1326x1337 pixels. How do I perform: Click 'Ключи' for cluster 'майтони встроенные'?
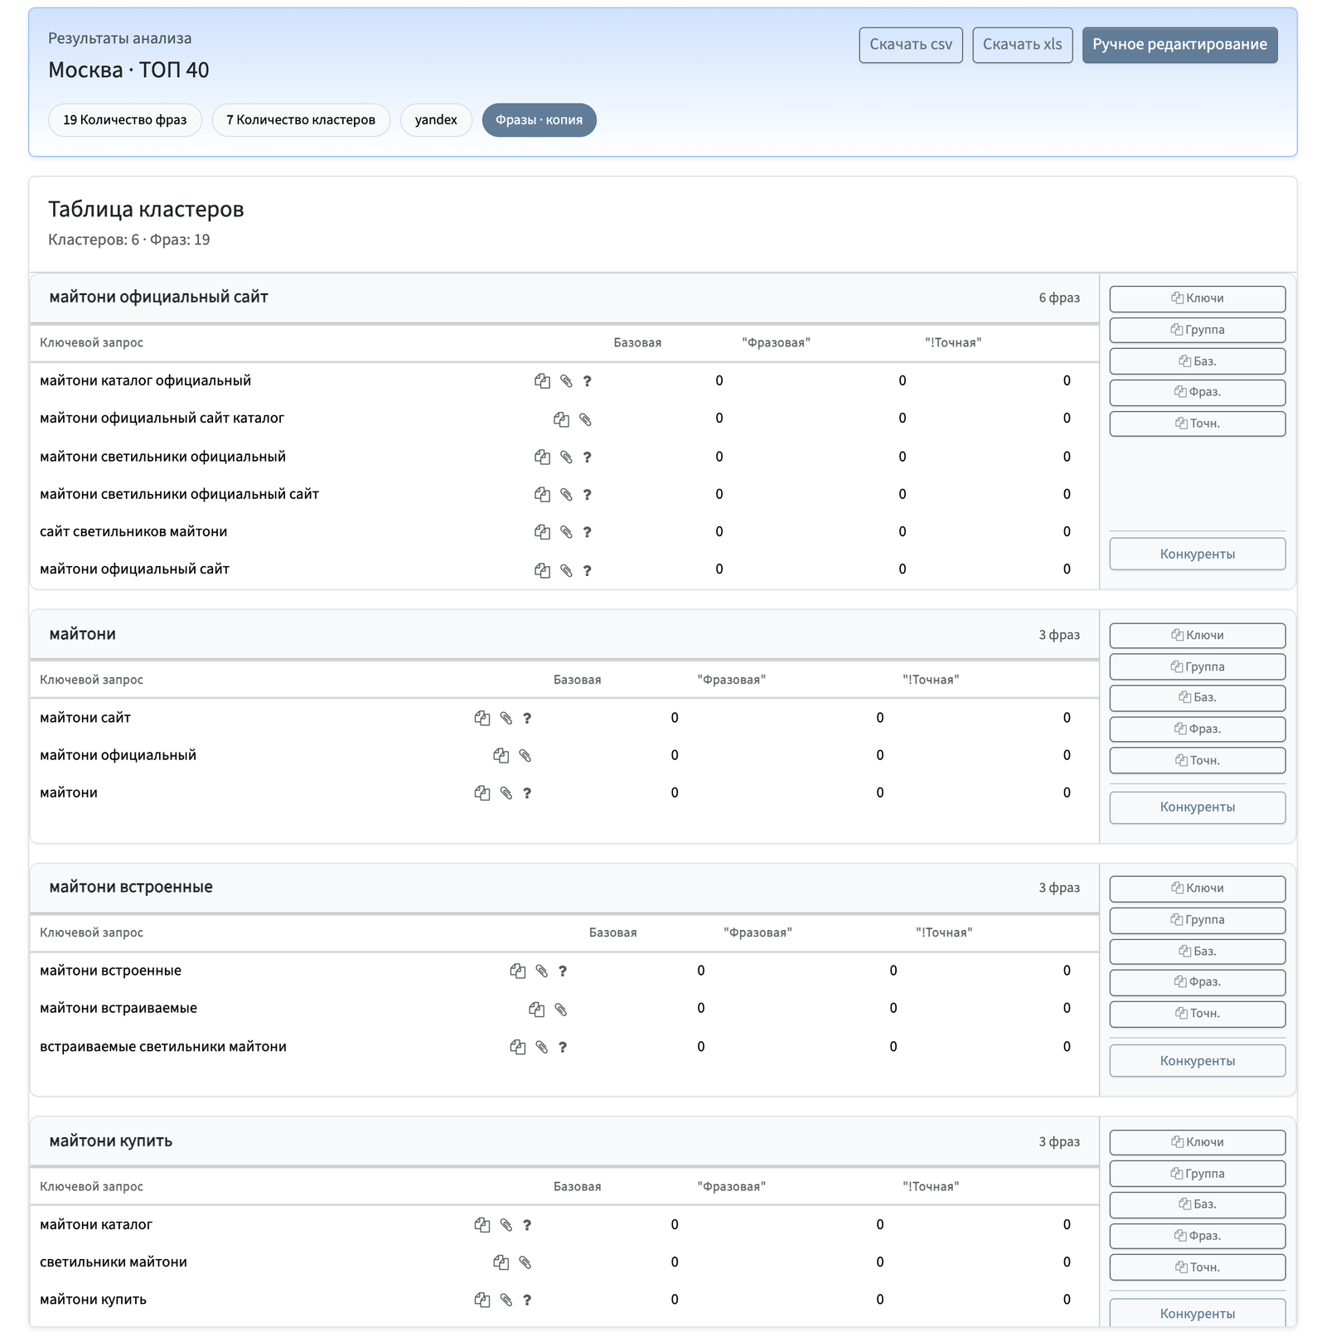tap(1198, 889)
